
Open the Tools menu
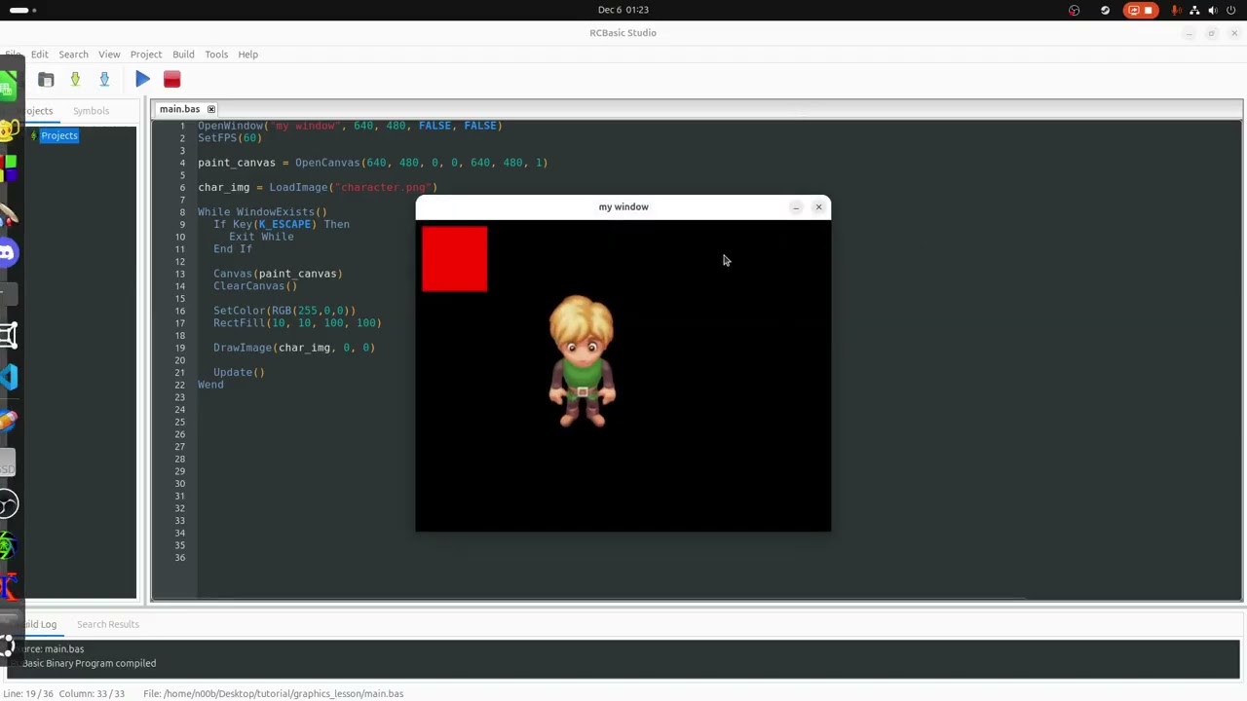point(216,55)
